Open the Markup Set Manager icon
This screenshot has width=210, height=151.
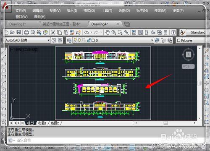159,32
